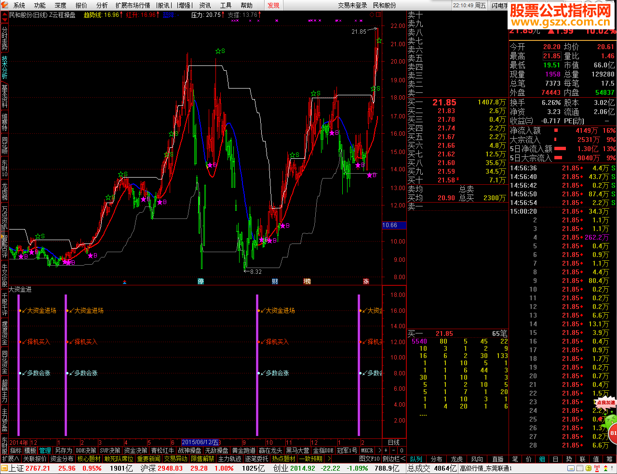Open the 基本资料 sidebar tab
Image resolution: width=617 pixels, height=474 pixels.
tap(4, 95)
